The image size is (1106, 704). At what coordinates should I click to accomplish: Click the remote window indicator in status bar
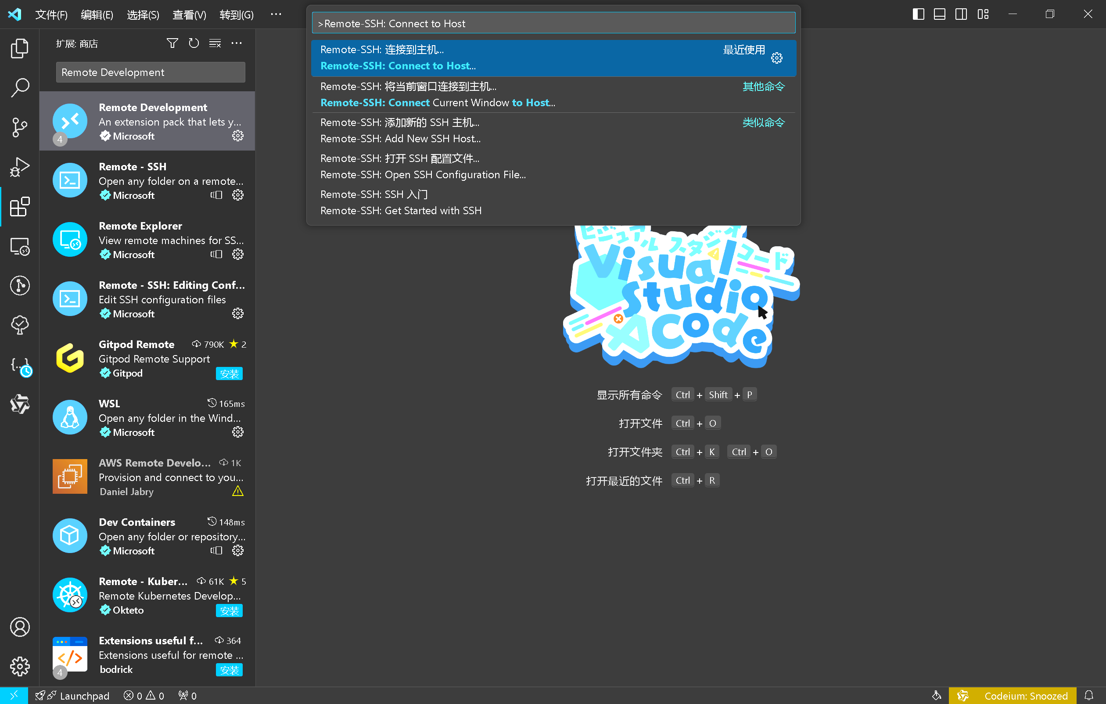(14, 696)
